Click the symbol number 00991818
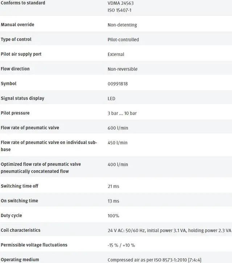Image resolution: width=232 pixels, height=263 pixels. (118, 84)
